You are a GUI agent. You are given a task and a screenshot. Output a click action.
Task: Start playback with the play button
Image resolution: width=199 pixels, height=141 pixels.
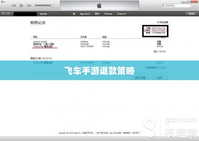click(22, 6)
